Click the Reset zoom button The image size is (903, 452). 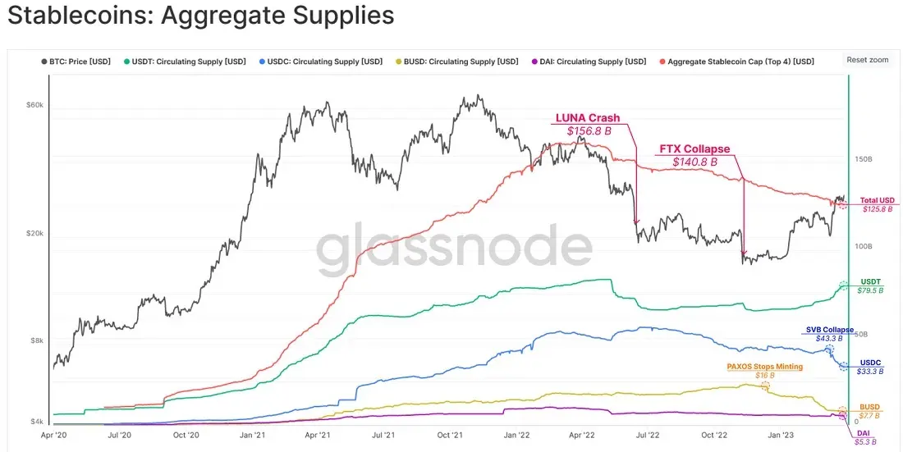tap(868, 60)
